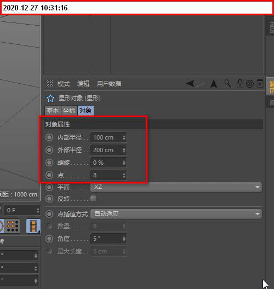Click the 星形对象 [星形] title text

(79, 98)
